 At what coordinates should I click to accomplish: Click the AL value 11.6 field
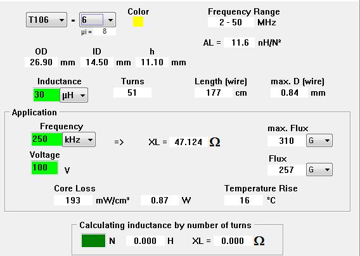click(239, 42)
